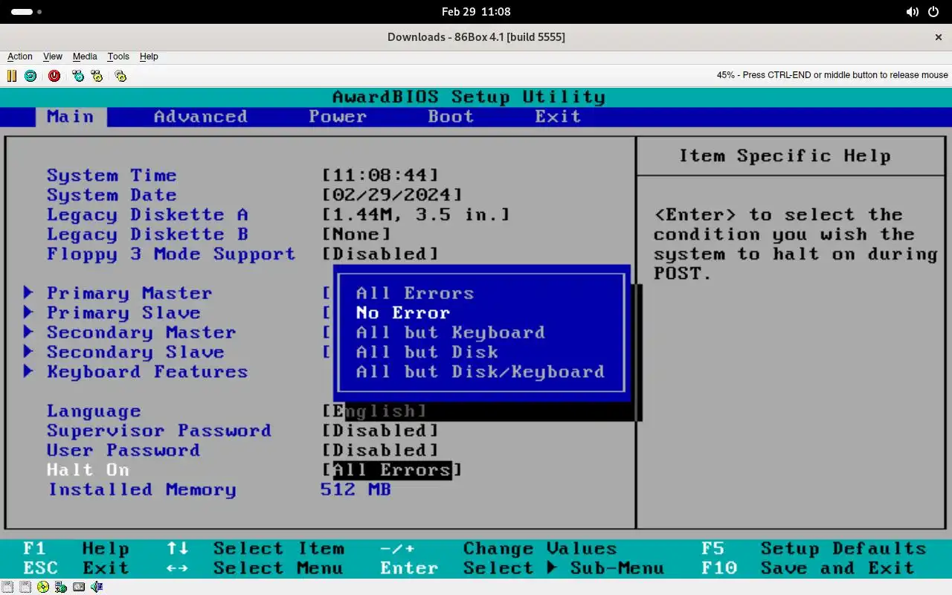Expand the Secondary Master submenu
Viewport: 952px width, 595px height.
click(130, 332)
